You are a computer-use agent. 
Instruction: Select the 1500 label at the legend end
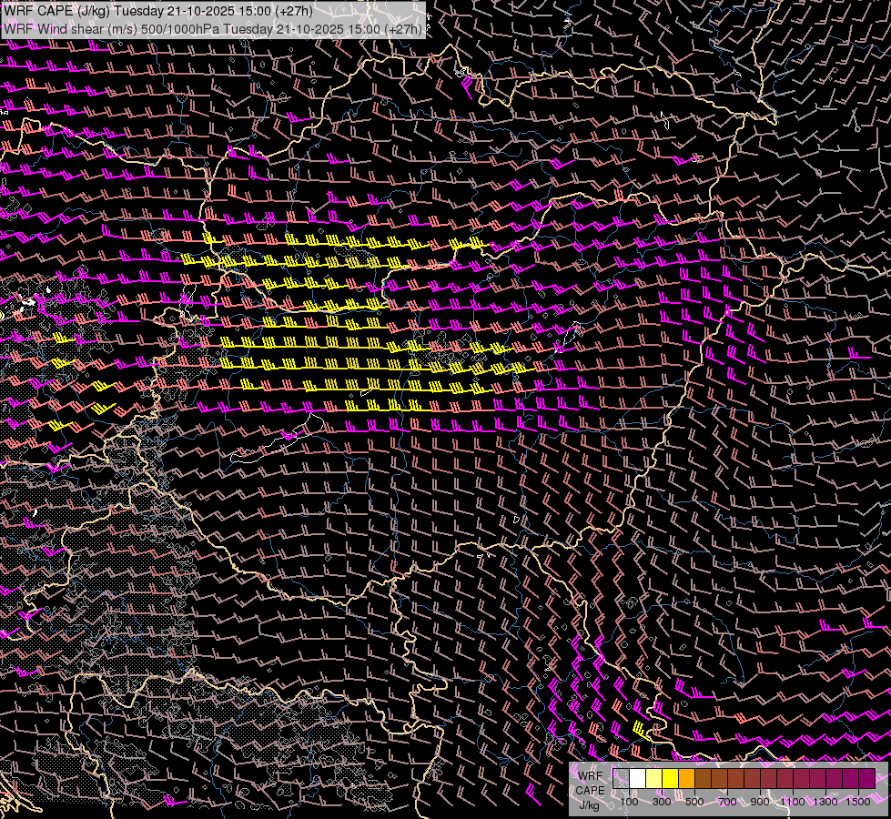pos(858,802)
